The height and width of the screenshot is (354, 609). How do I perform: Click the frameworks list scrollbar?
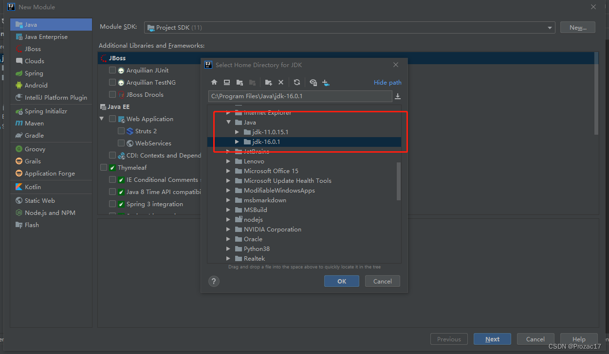coord(596,93)
